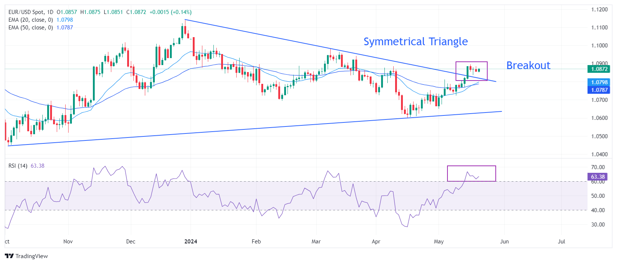The image size is (617, 264).
Task: Select the Symmetrical Triangle text annotation
Action: pos(415,42)
